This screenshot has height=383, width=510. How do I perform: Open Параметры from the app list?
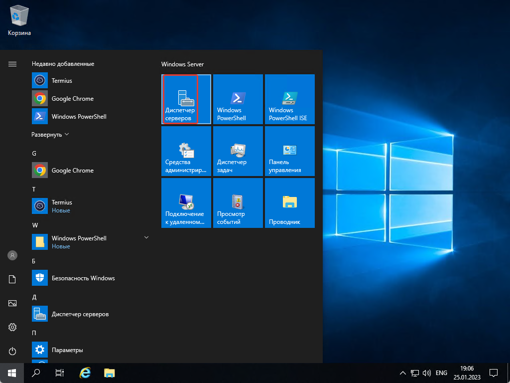[x=91, y=350]
